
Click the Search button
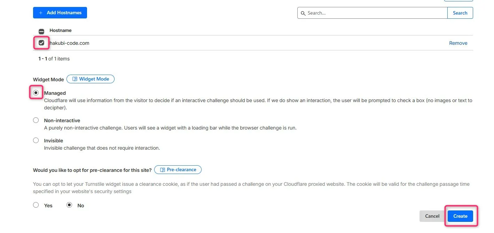click(x=460, y=13)
